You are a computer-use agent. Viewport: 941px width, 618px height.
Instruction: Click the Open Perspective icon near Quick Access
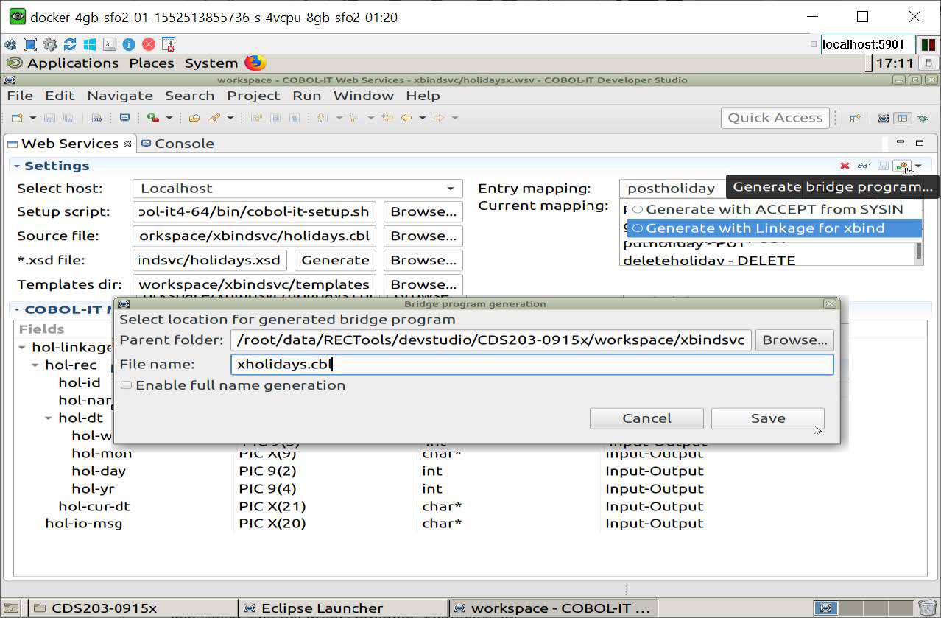(x=855, y=118)
